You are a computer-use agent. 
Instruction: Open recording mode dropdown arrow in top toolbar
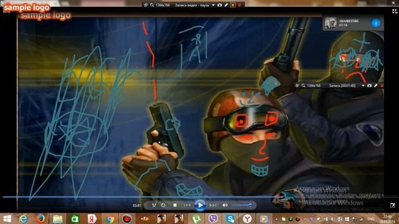213,5
